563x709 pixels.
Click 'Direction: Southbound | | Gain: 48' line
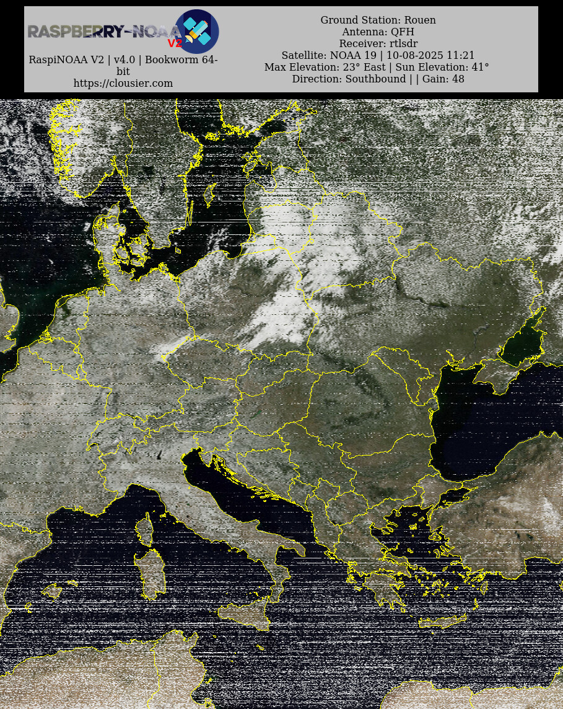[378, 79]
